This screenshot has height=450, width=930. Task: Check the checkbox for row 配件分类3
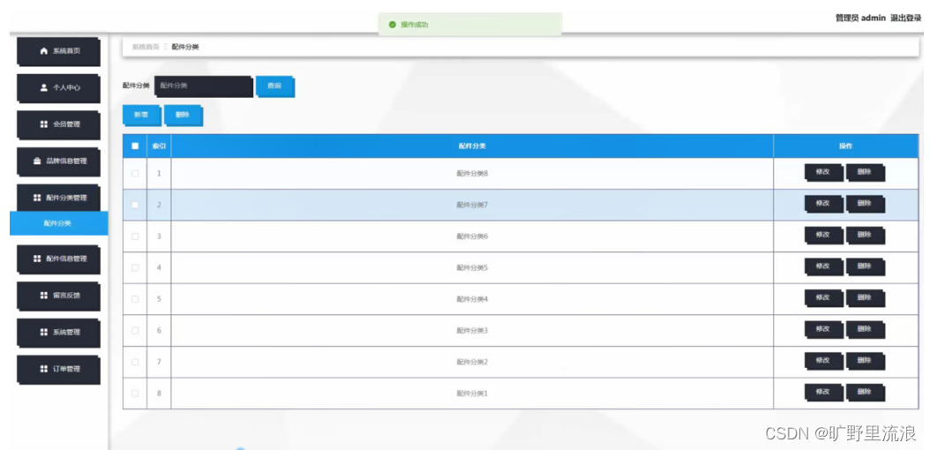(x=135, y=331)
